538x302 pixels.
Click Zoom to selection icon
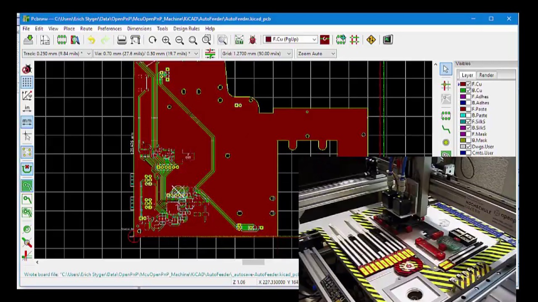click(206, 40)
